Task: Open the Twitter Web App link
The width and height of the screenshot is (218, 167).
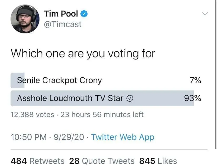Action: pyautogui.click(x=122, y=137)
